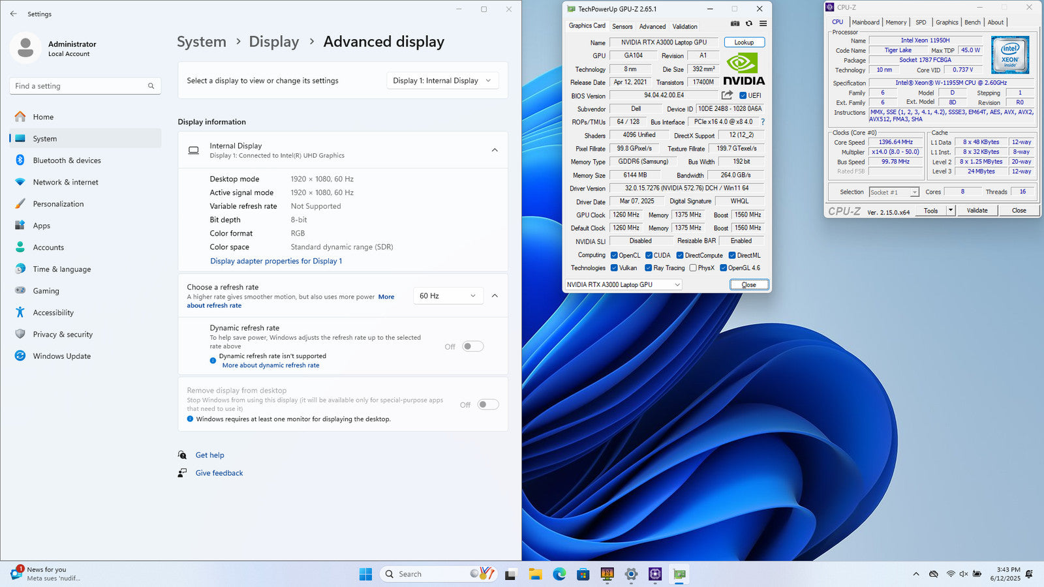This screenshot has height=587, width=1044.
Task: Toggle the Vulkan checkbox
Action: [x=614, y=267]
